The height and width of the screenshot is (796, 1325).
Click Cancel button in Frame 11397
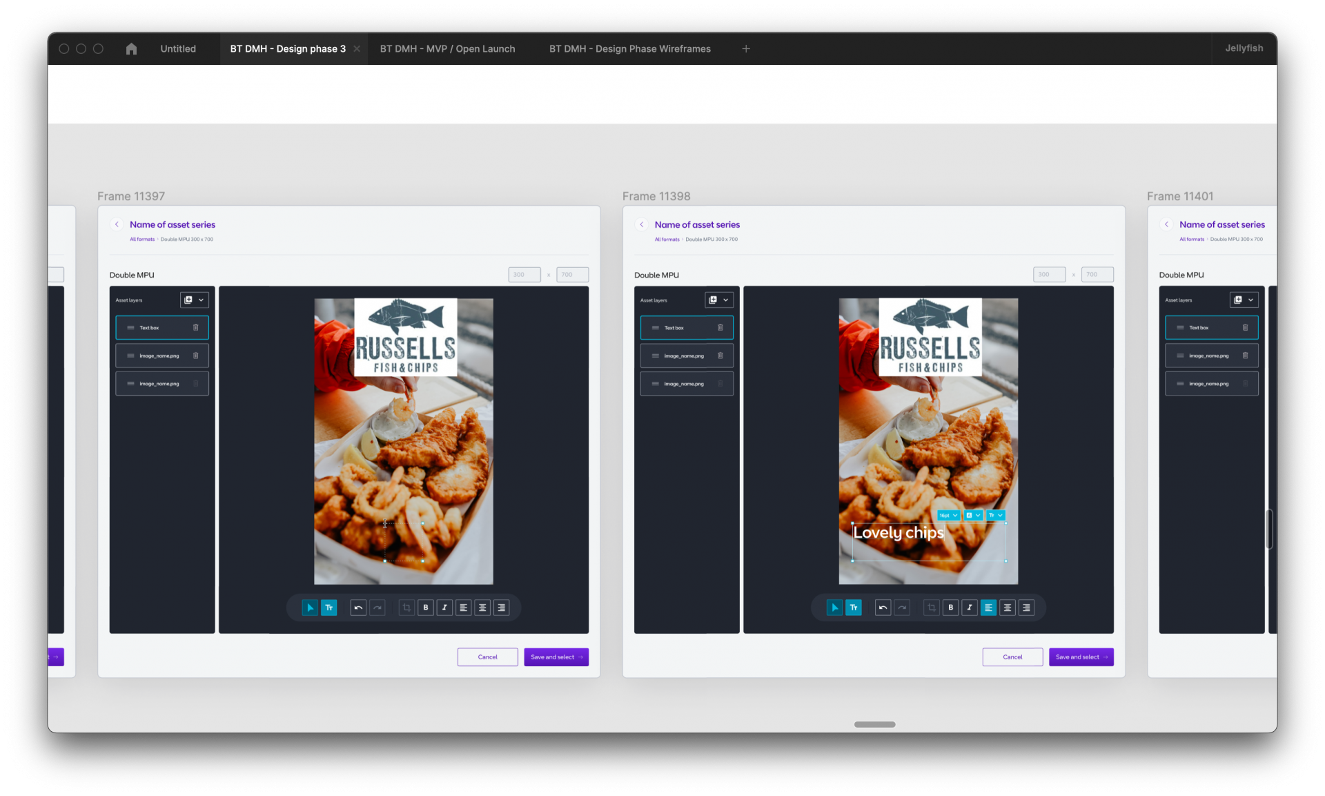(x=488, y=657)
